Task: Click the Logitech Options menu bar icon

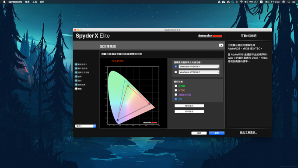Action: pyautogui.click(x=233, y=2)
